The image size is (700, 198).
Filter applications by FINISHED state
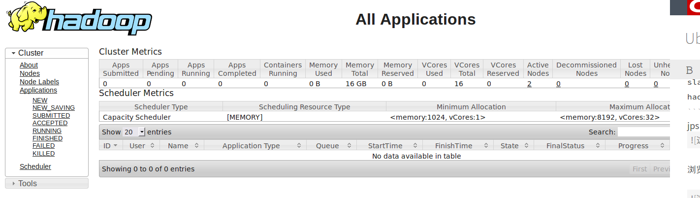pos(48,138)
